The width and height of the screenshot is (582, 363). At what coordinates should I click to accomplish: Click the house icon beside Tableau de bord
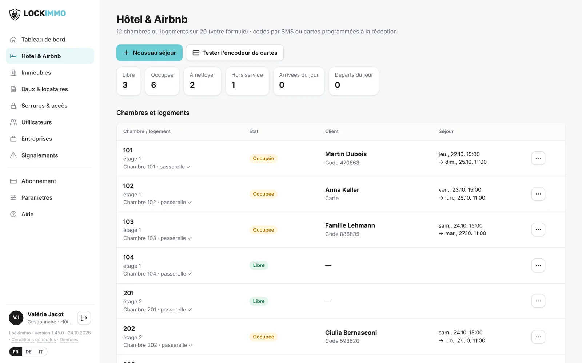coord(13,40)
